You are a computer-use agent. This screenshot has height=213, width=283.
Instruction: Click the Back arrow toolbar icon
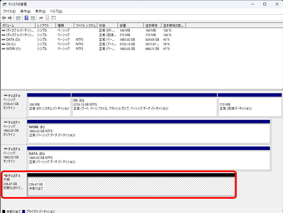[x=4, y=18]
